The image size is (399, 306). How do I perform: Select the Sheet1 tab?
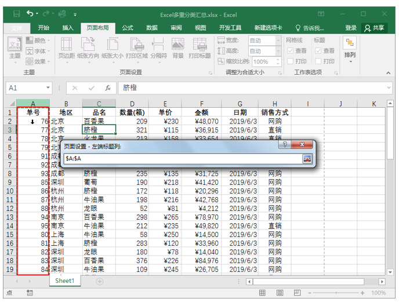click(x=65, y=281)
